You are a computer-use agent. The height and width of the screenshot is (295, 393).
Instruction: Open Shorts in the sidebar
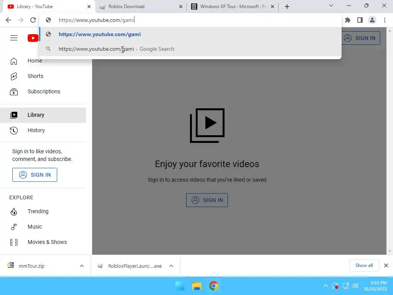click(43, 76)
